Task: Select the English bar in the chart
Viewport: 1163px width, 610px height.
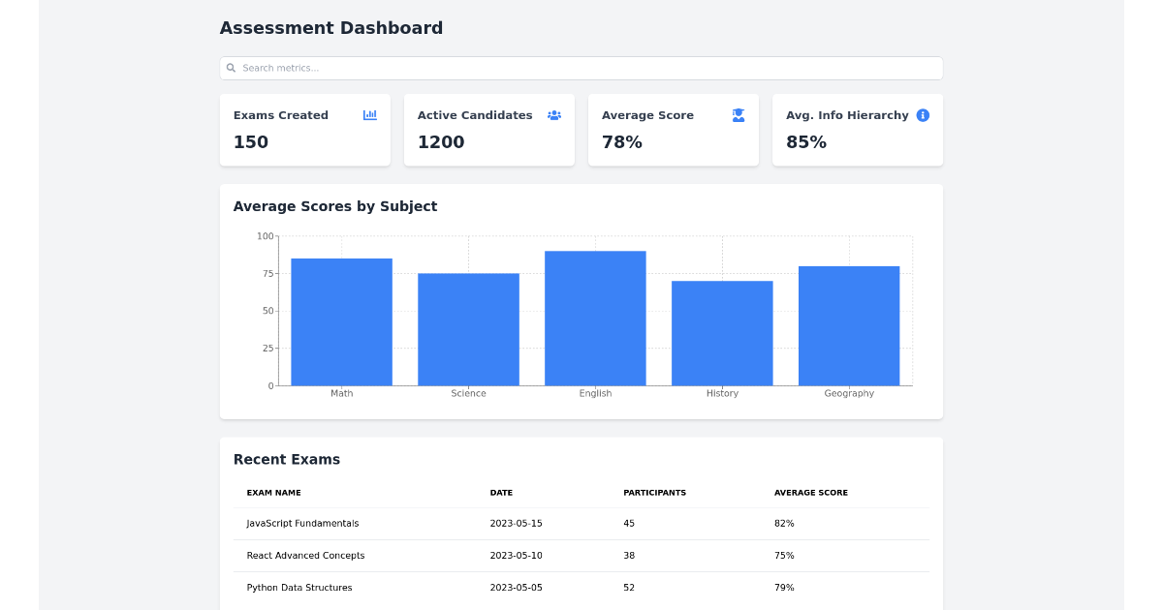Action: coord(595,315)
